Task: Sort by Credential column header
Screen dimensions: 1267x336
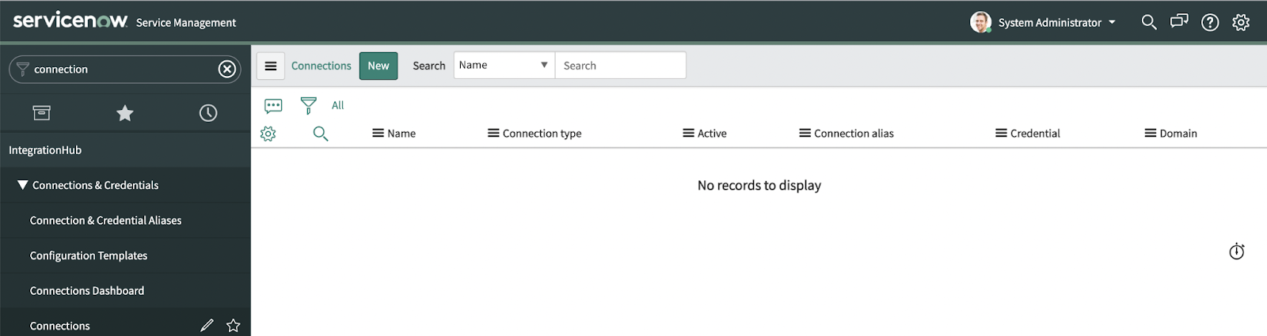Action: coord(1035,134)
